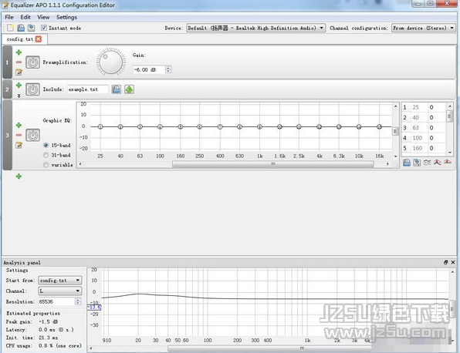460x353 pixels.
Task: Expand more options chevron in Include row
Action: pos(19,96)
